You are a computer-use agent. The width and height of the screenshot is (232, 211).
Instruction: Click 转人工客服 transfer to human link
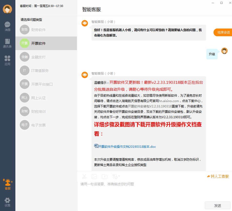(x=218, y=176)
